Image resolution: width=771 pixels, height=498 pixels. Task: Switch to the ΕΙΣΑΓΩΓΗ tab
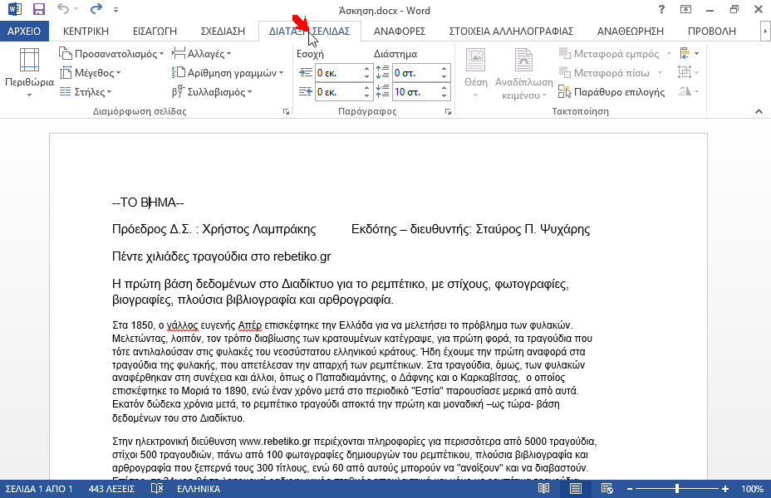tap(155, 31)
